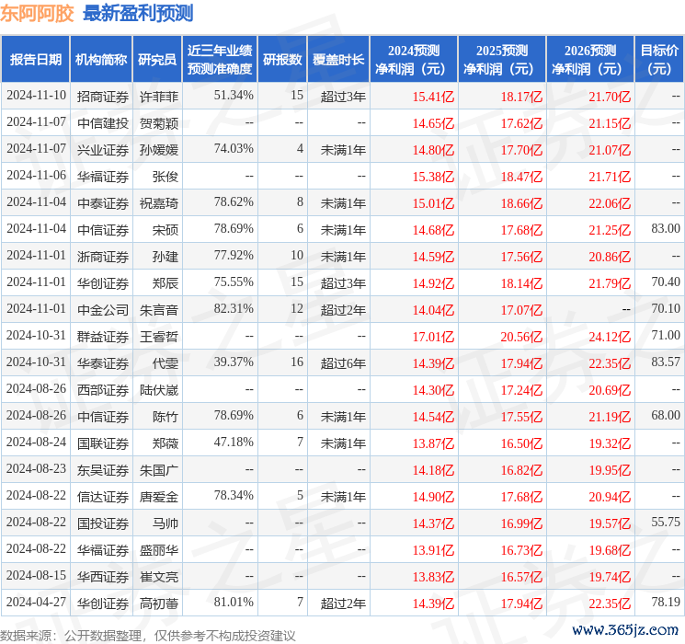685x644 pixels.
Task: Click 2026 forecast 24.12亿
Action: tap(610, 337)
